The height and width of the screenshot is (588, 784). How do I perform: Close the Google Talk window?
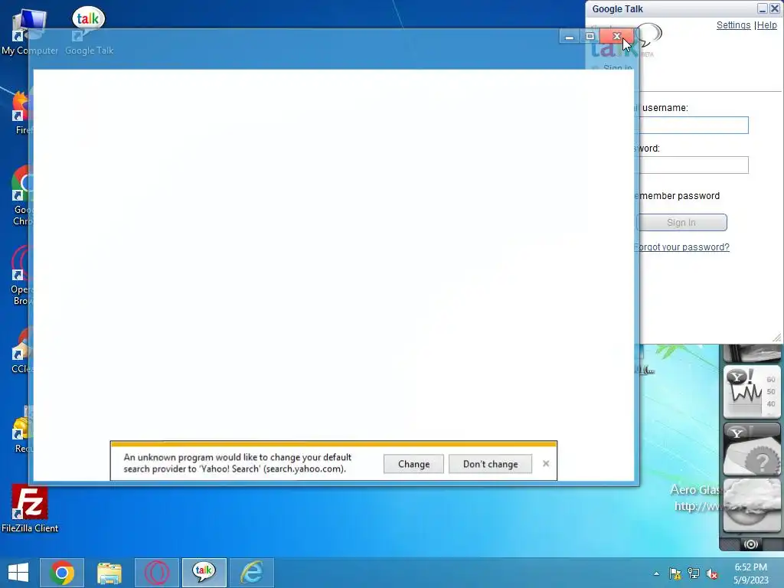pyautogui.click(x=775, y=8)
